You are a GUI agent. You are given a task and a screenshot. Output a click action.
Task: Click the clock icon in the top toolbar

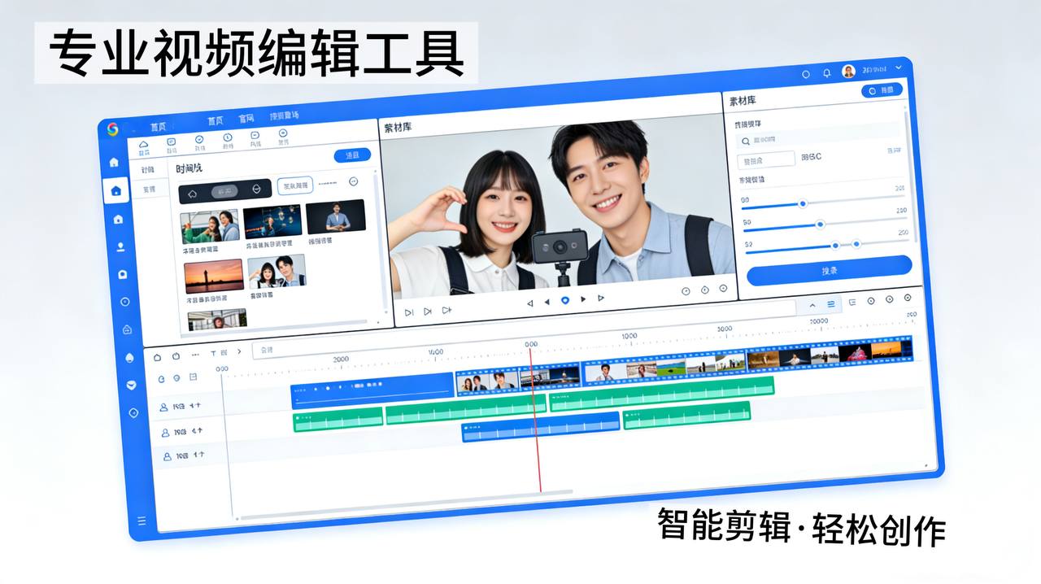pyautogui.click(x=228, y=138)
